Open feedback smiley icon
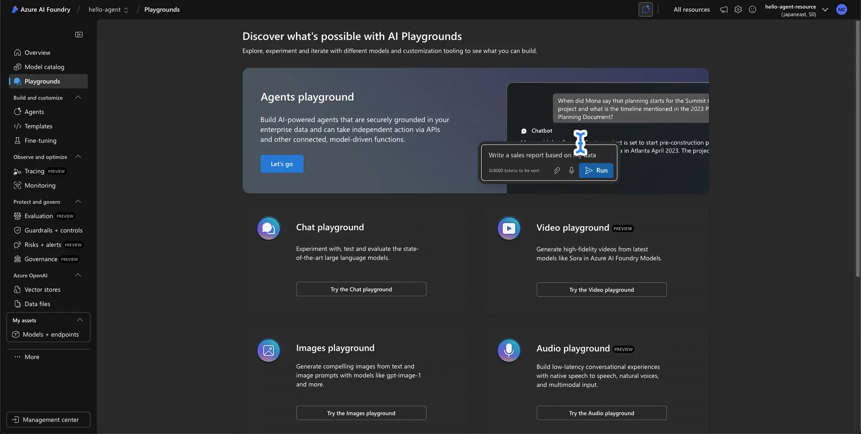Image resolution: width=861 pixels, height=434 pixels. click(x=752, y=9)
